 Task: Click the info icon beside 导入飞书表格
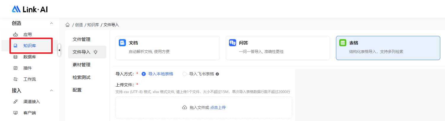click(x=217, y=74)
